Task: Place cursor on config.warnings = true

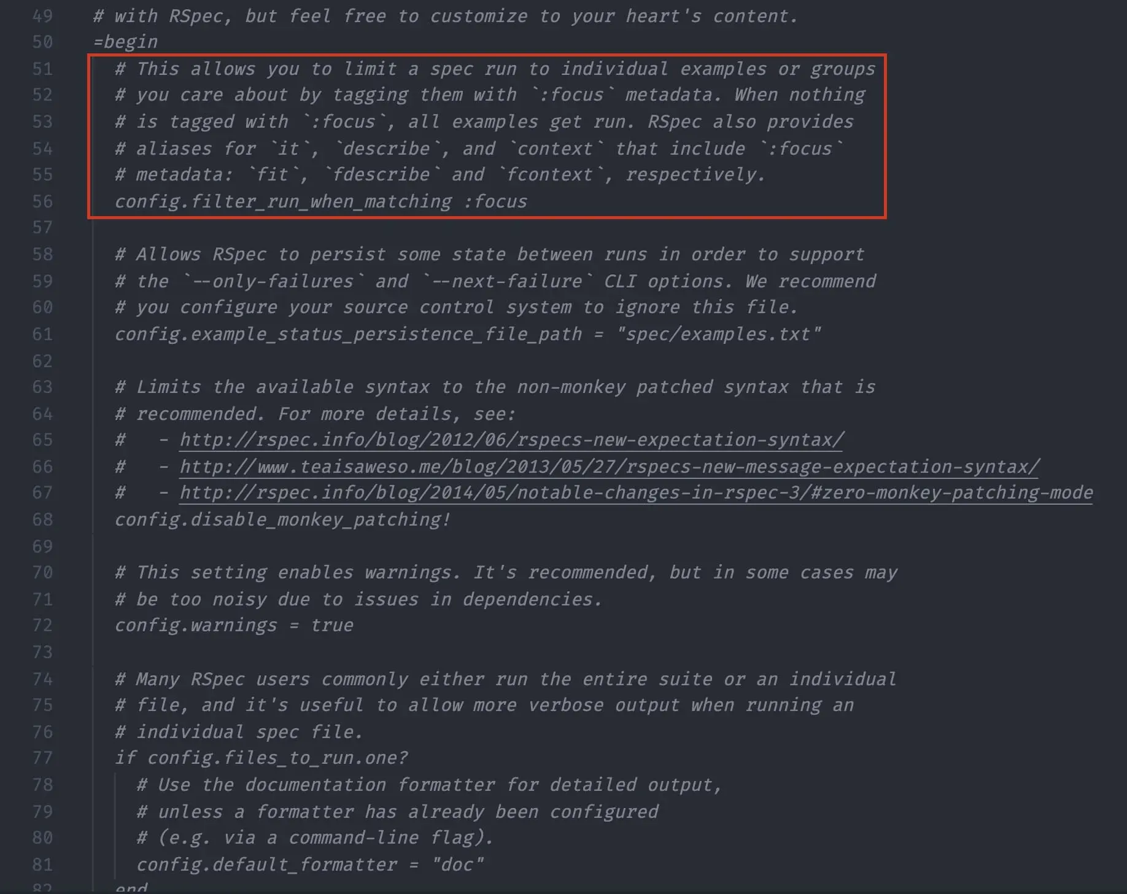Action: point(233,625)
